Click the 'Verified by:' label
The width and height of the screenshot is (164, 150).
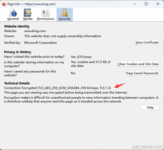coord(12,43)
